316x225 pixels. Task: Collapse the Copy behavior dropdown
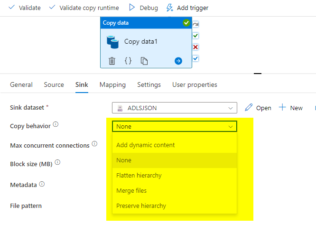pyautogui.click(x=231, y=126)
